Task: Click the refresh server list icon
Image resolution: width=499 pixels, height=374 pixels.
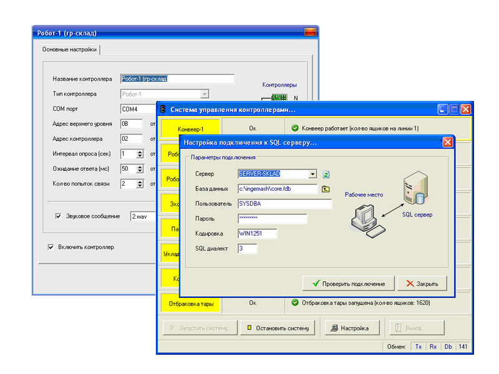Action: (326, 175)
